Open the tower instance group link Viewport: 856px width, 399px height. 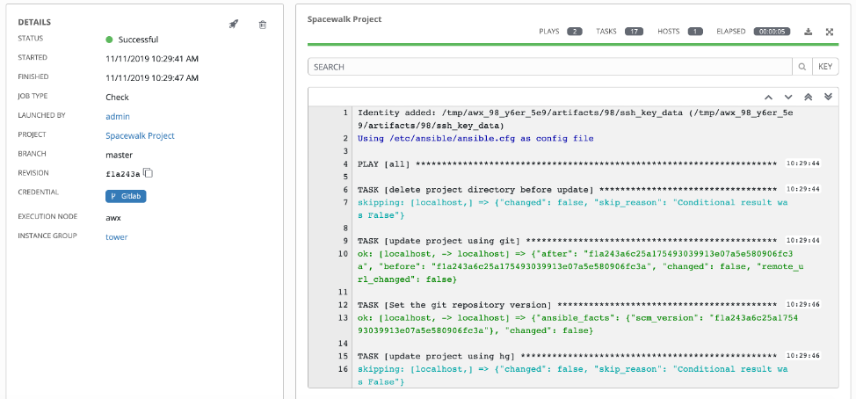(x=116, y=237)
